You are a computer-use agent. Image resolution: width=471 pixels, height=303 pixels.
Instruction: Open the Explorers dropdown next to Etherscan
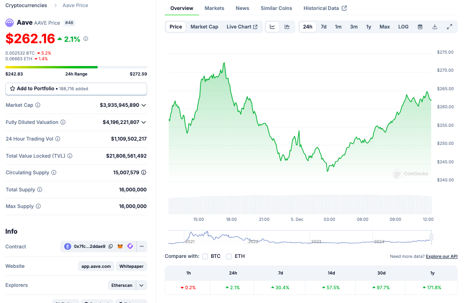point(141,285)
